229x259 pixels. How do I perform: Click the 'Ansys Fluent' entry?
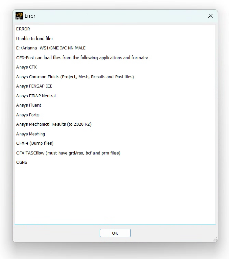pos(29,105)
